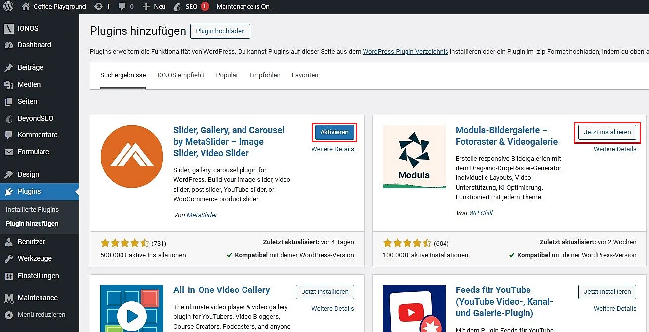This screenshot has width=649, height=332.
Task: Click red SEO notification badge
Action: (x=205, y=7)
